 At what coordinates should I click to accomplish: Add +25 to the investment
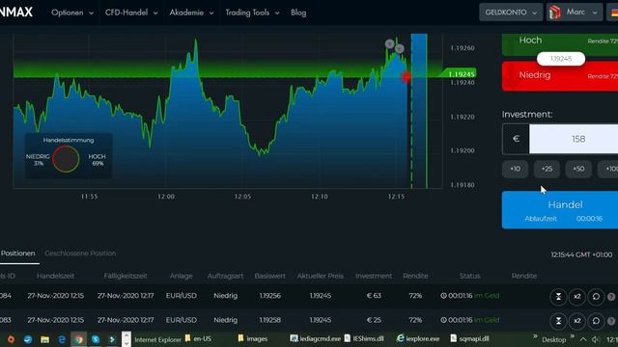click(x=547, y=169)
